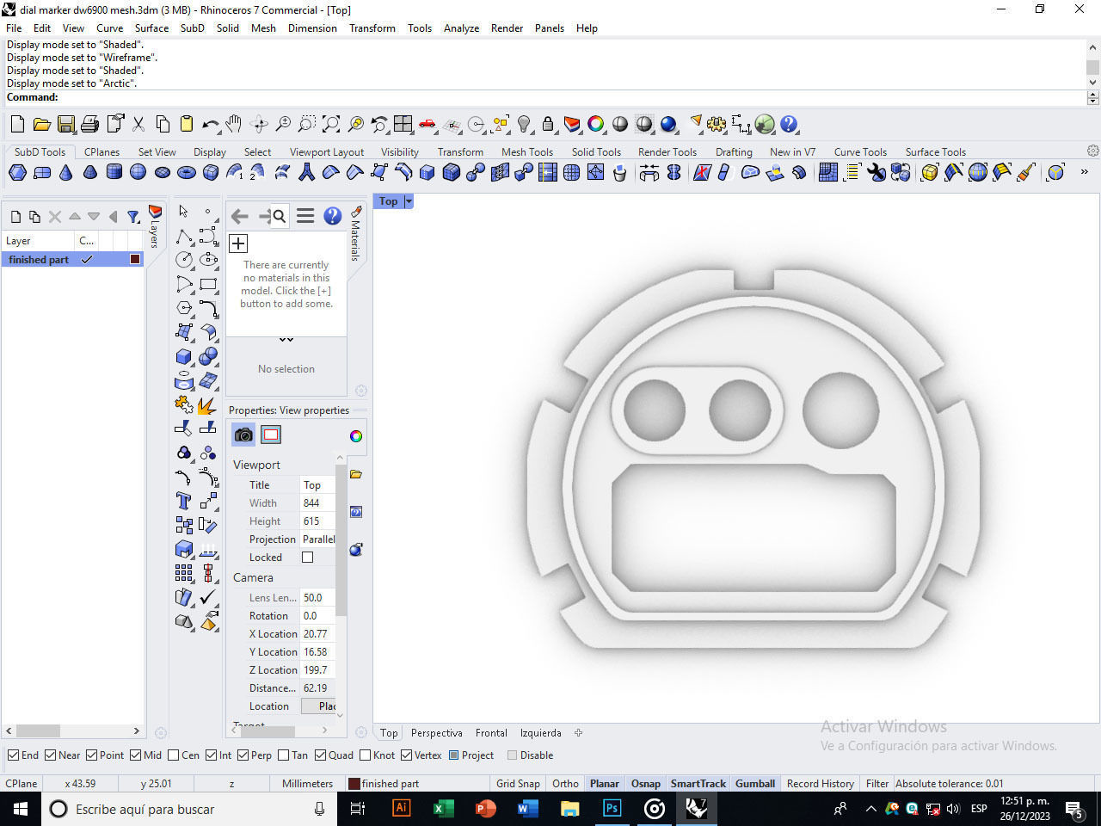The image size is (1101, 826).
Task: Open the hamburger menu in Materials panel
Action: [305, 216]
